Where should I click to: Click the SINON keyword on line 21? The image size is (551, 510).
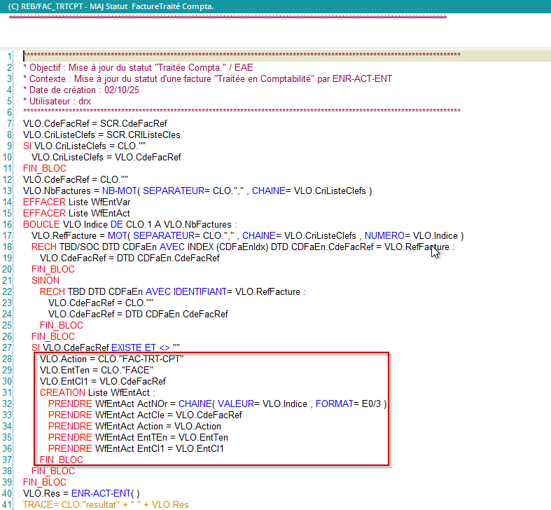click(46, 280)
